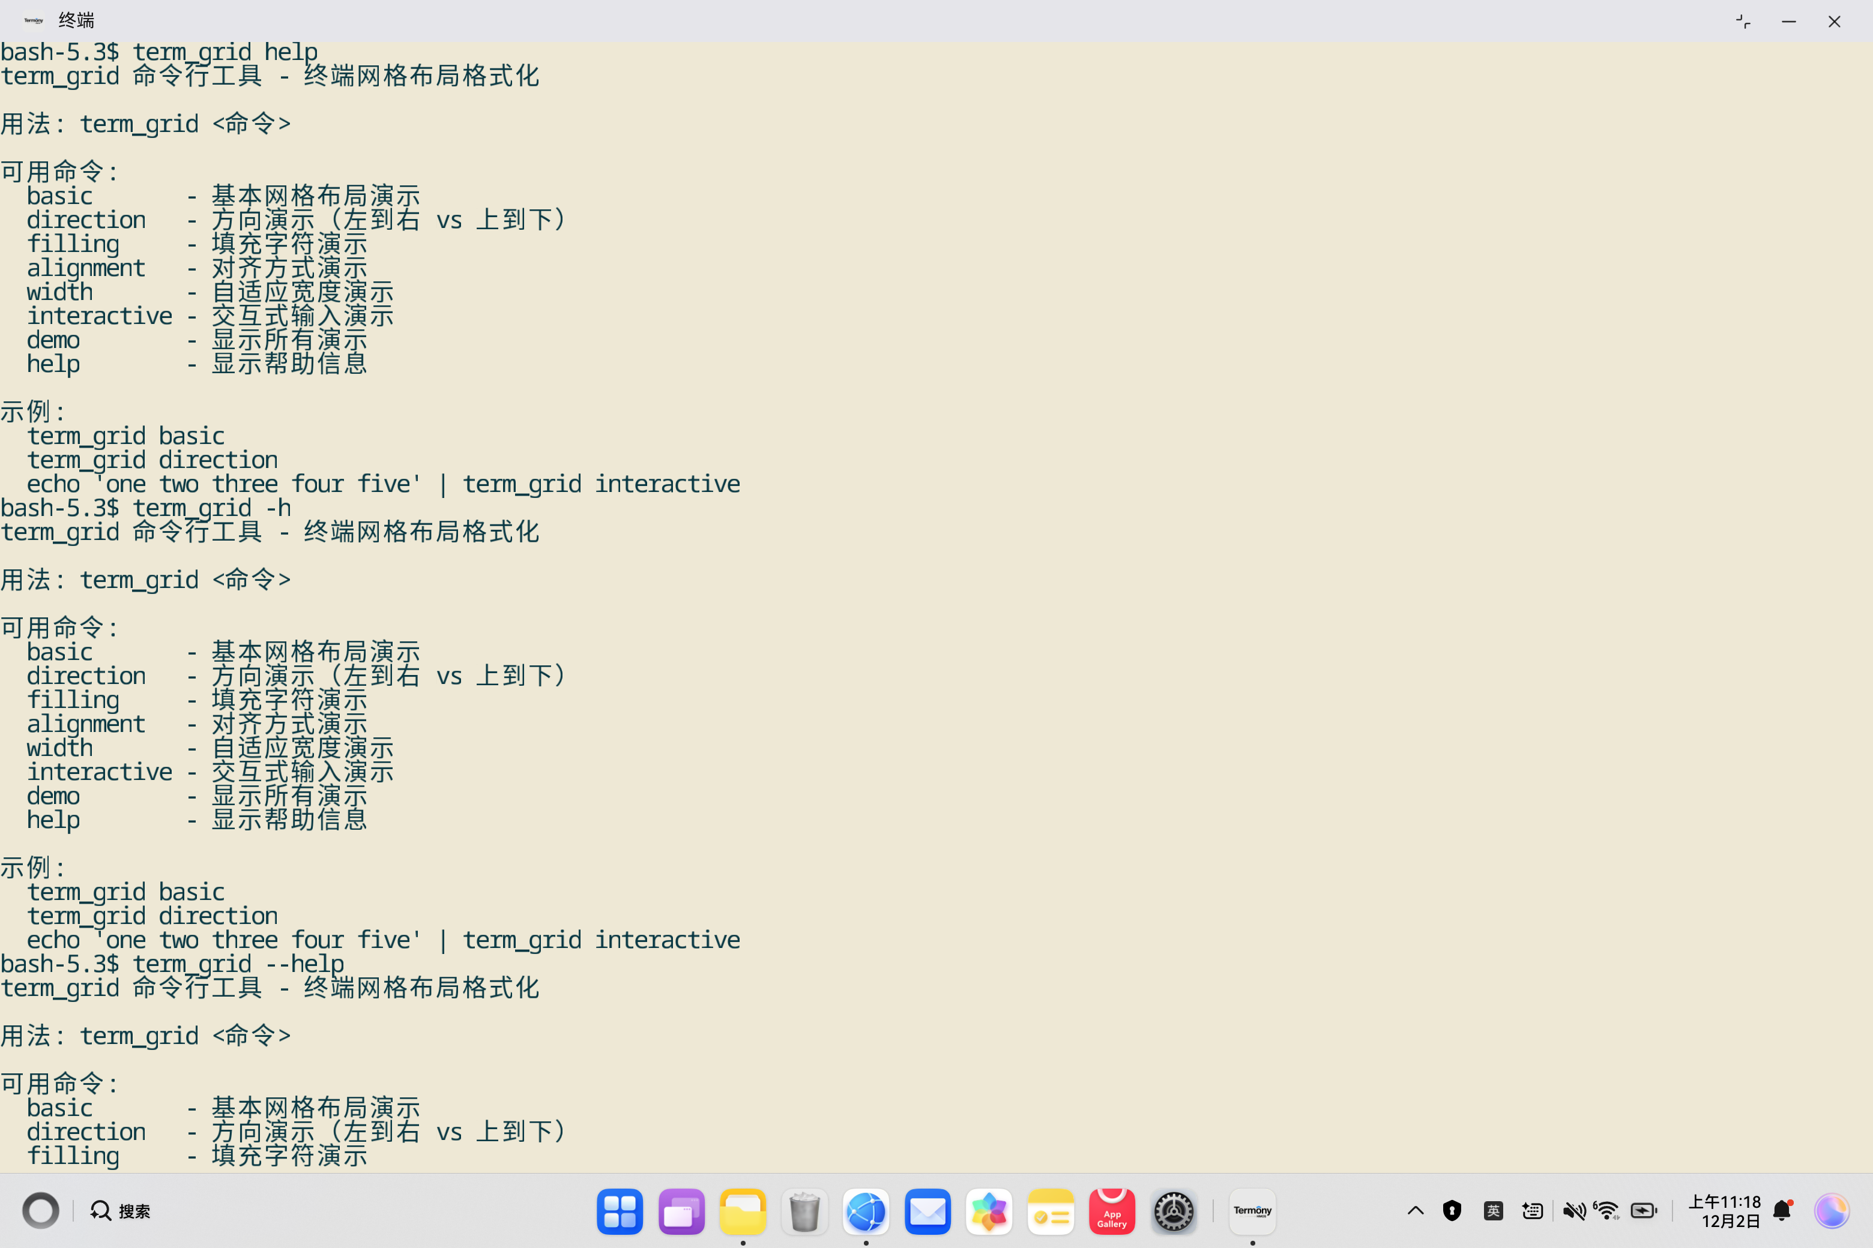Toggle the muted volume icon

1573,1211
